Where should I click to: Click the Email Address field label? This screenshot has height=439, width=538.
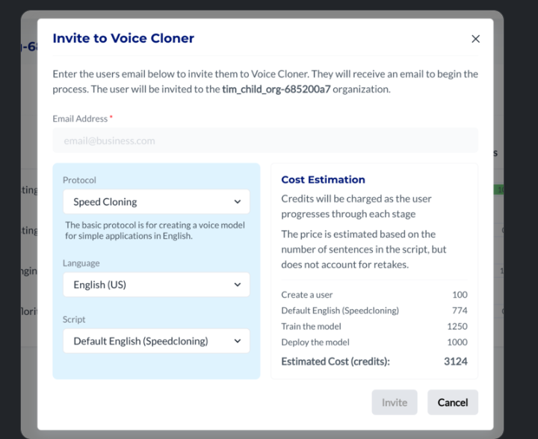click(80, 119)
